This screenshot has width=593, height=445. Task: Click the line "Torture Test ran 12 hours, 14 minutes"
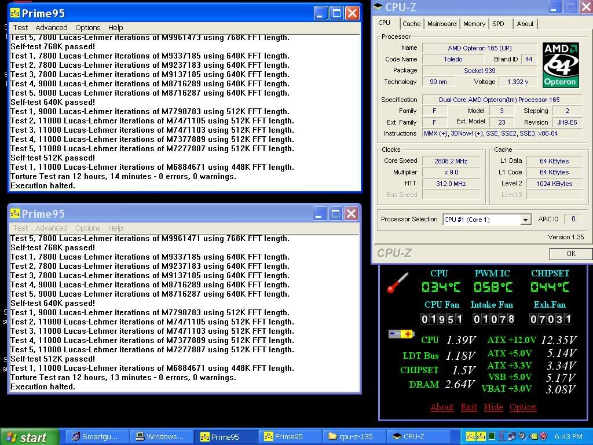pyautogui.click(x=123, y=176)
